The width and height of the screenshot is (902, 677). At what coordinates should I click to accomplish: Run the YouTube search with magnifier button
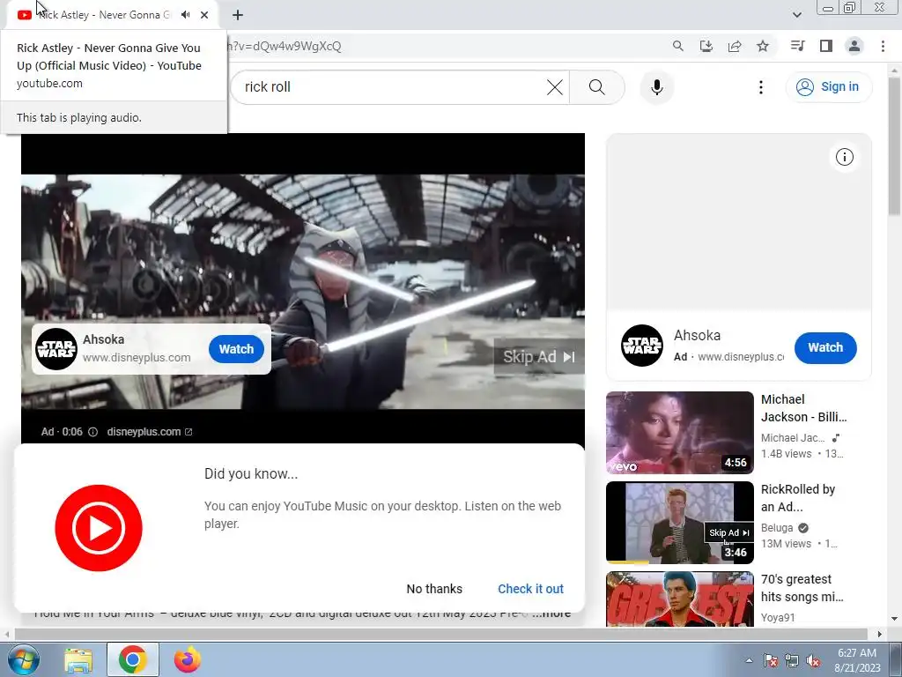click(x=597, y=87)
